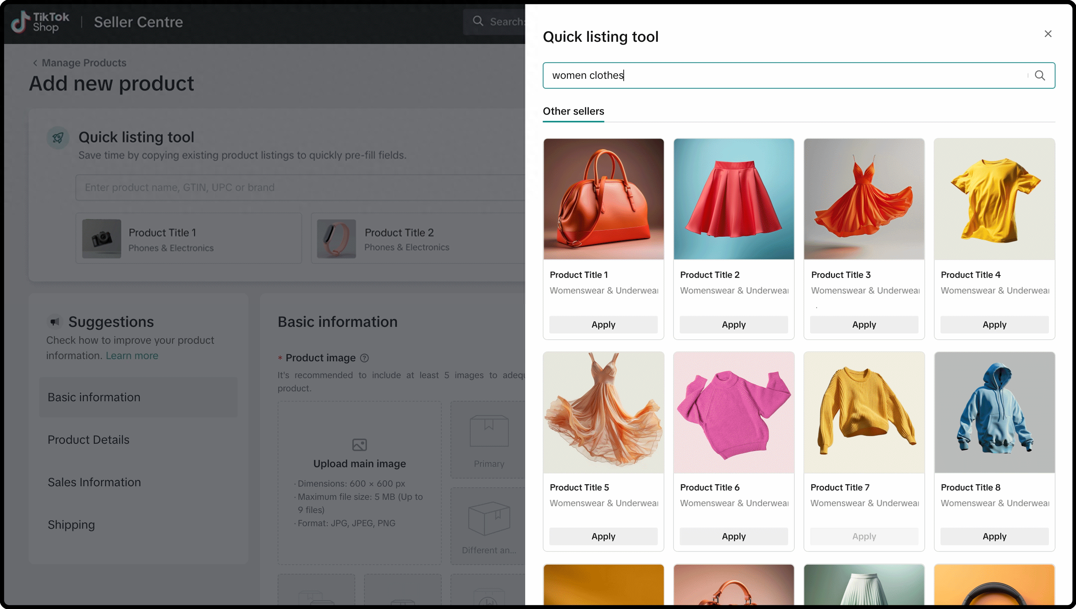Choose the camera Product Title 1 suggestion
Viewport: 1076px width, 609px height.
pyautogui.click(x=189, y=239)
